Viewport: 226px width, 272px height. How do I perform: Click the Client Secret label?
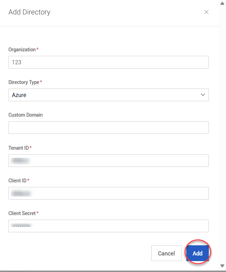[22, 213]
